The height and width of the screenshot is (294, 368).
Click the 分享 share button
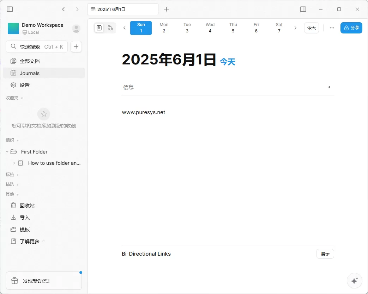351,27
